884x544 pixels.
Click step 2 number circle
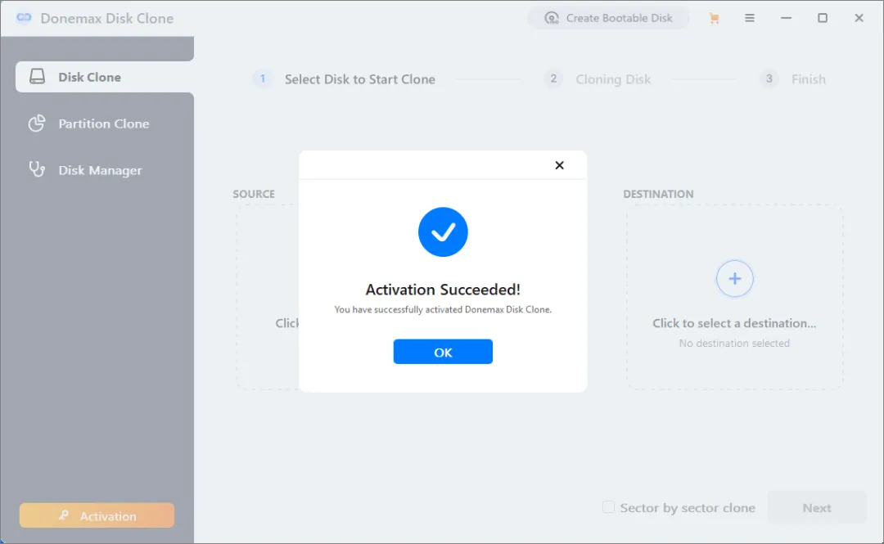coord(553,79)
